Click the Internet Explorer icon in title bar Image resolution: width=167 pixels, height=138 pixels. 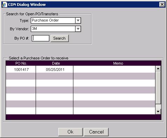click(x=5, y=5)
